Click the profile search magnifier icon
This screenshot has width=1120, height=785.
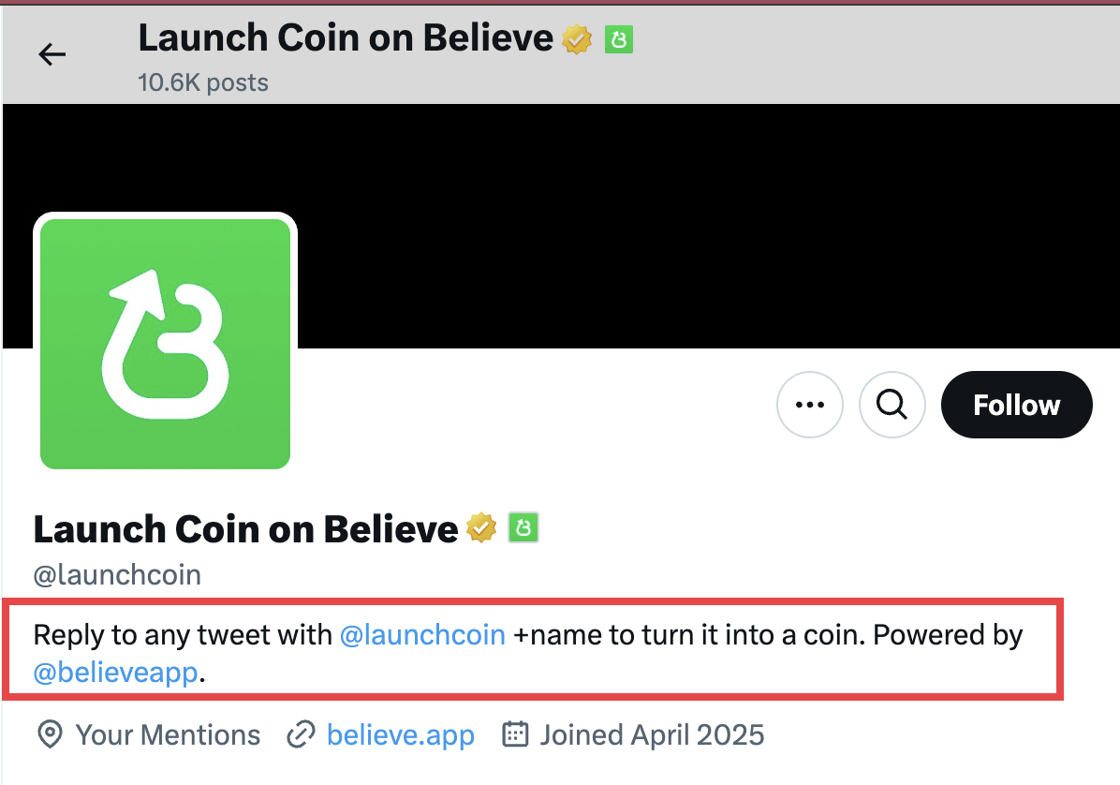pos(892,405)
